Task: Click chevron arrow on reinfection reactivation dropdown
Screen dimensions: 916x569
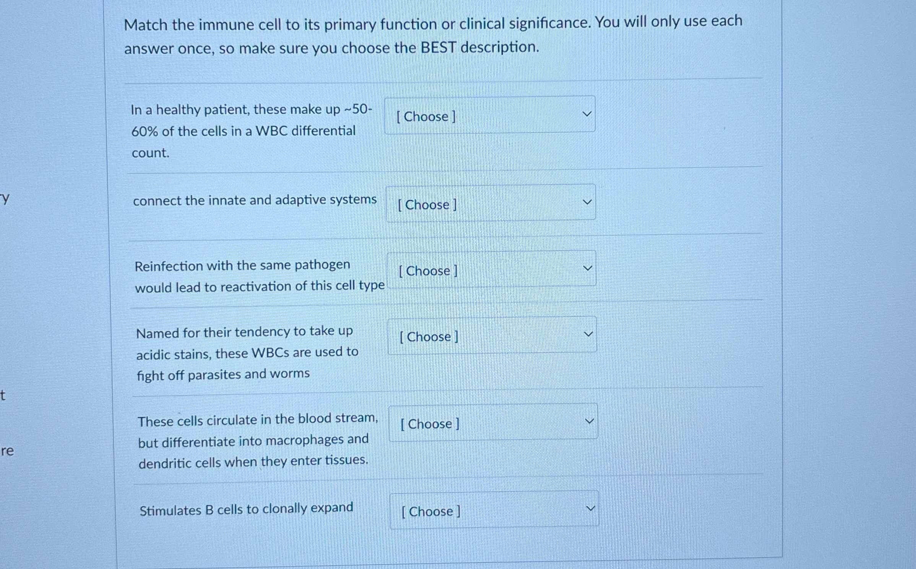Action: [x=588, y=268]
